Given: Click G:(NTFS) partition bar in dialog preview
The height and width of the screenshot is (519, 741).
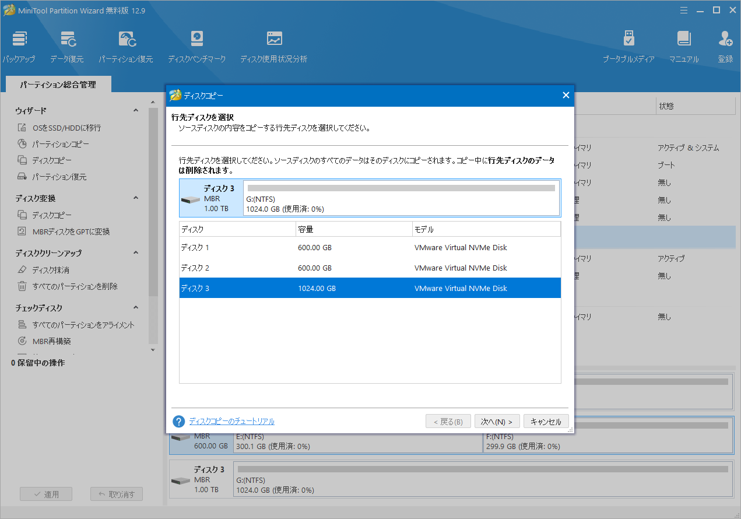Looking at the screenshot, I should click(x=401, y=198).
